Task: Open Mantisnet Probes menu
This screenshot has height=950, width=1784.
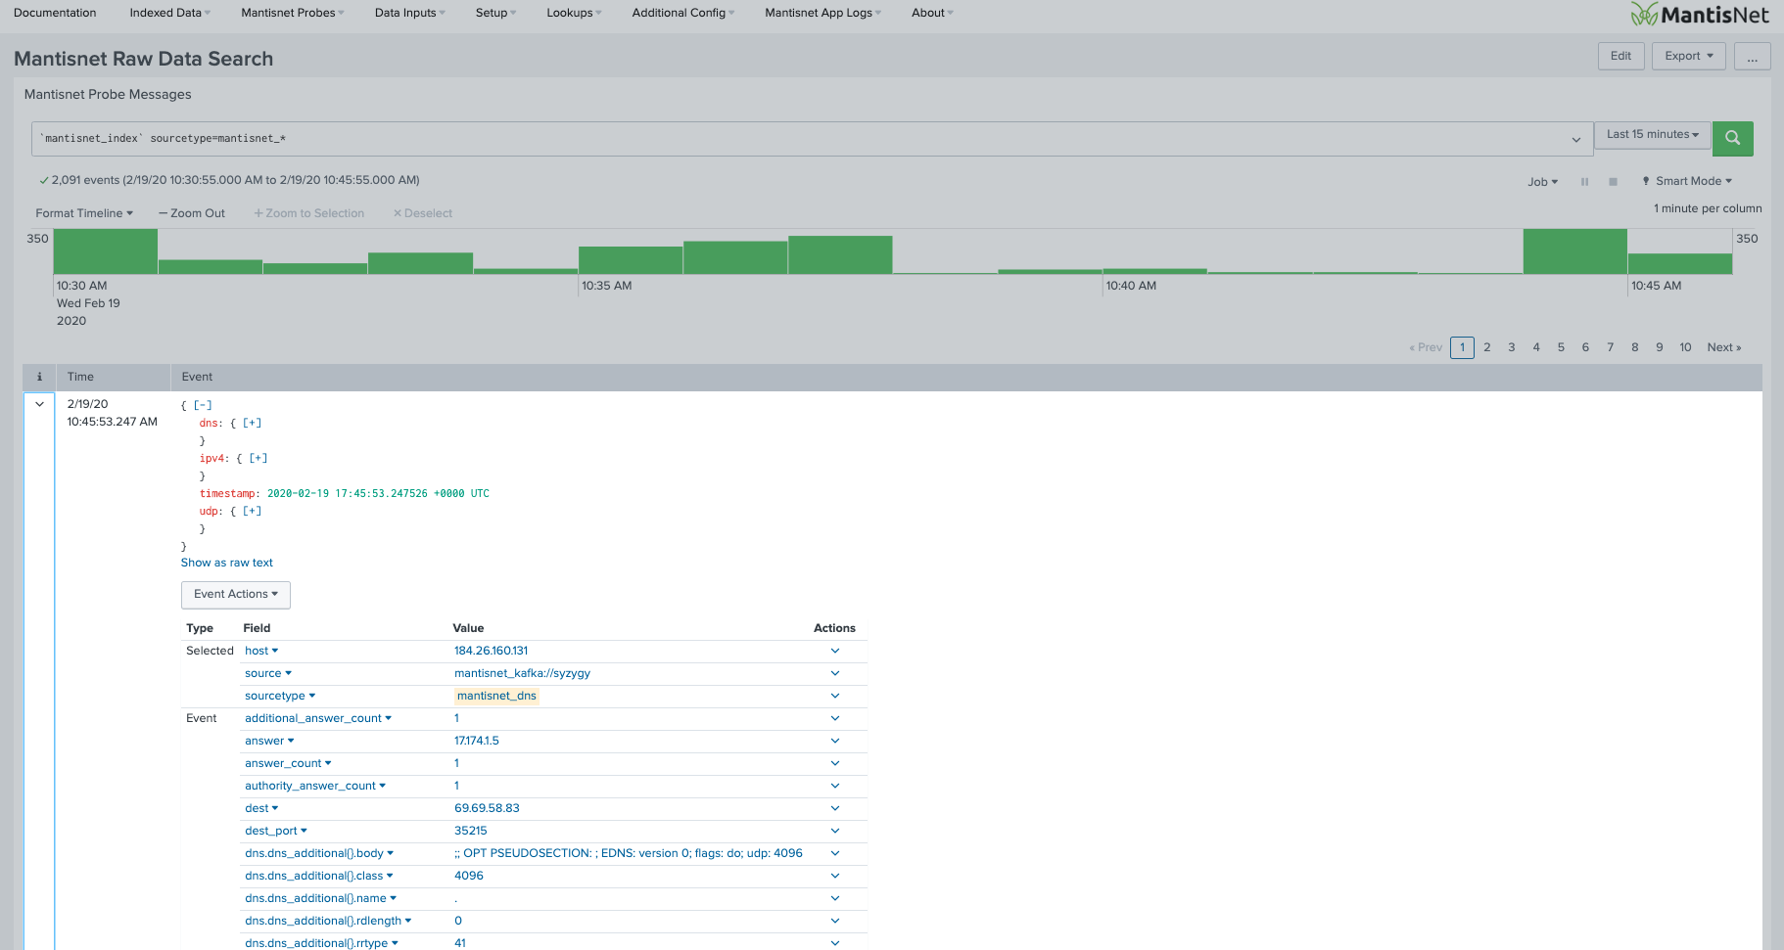Action: [x=293, y=13]
